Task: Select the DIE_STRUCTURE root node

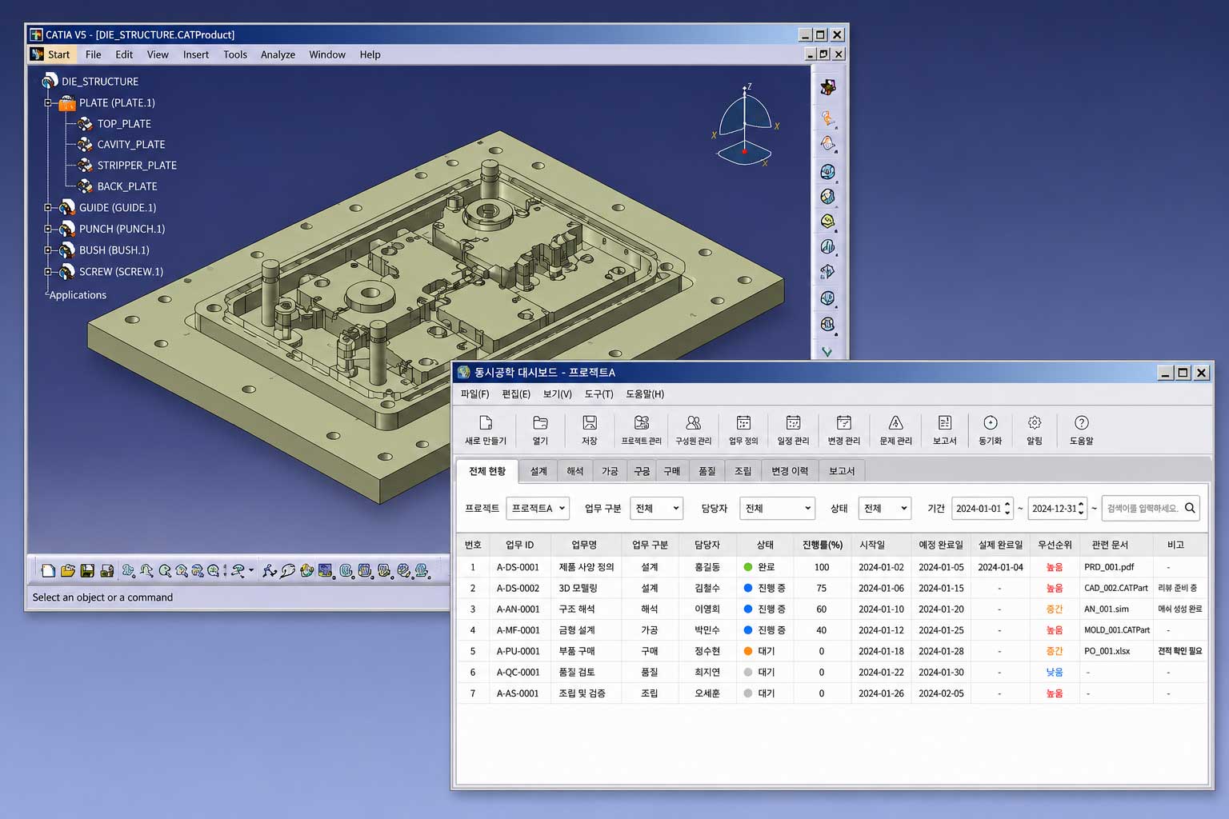Action: coord(100,82)
